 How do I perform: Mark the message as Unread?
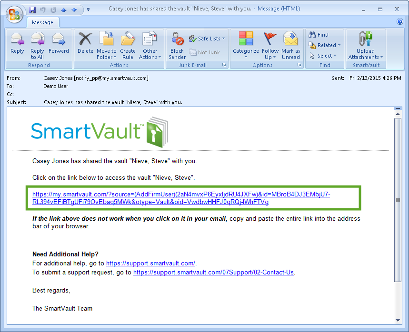pyautogui.click(x=291, y=46)
